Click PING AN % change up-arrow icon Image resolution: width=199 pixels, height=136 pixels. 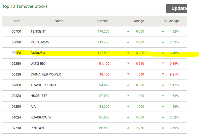click(x=163, y=128)
